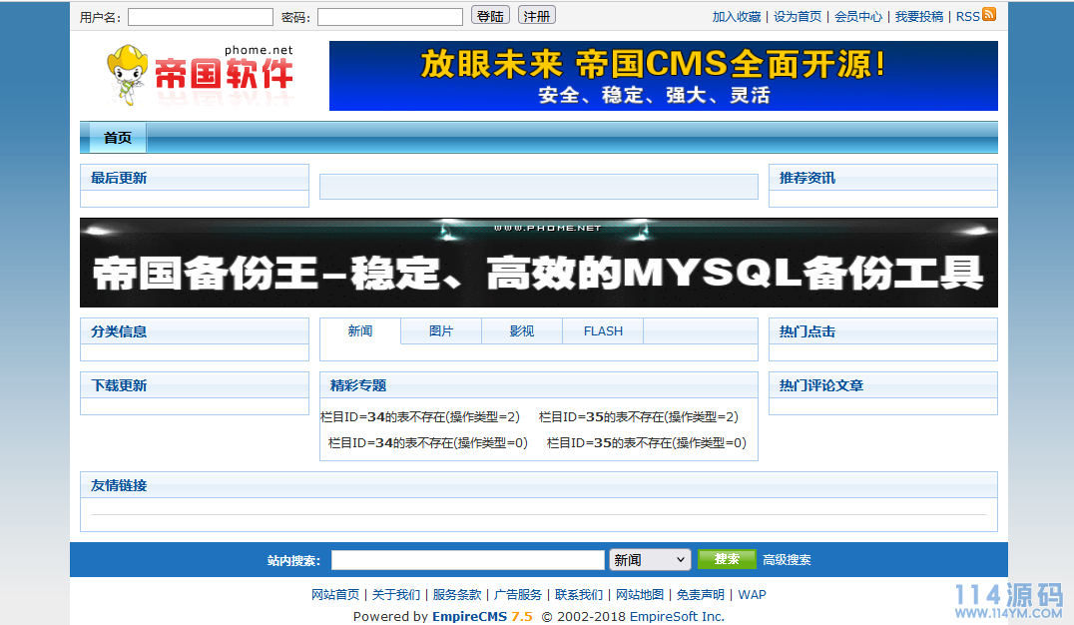This screenshot has height=625, width=1074.
Task: Click the 网站地图 footer link
Action: [640, 595]
